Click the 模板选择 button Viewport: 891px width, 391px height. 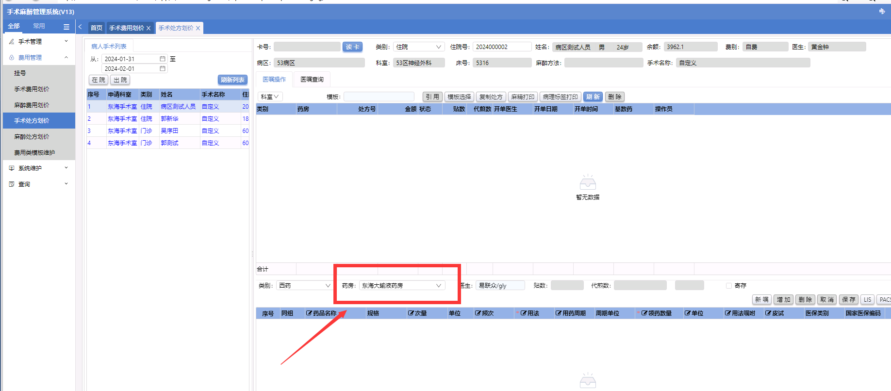(x=459, y=97)
